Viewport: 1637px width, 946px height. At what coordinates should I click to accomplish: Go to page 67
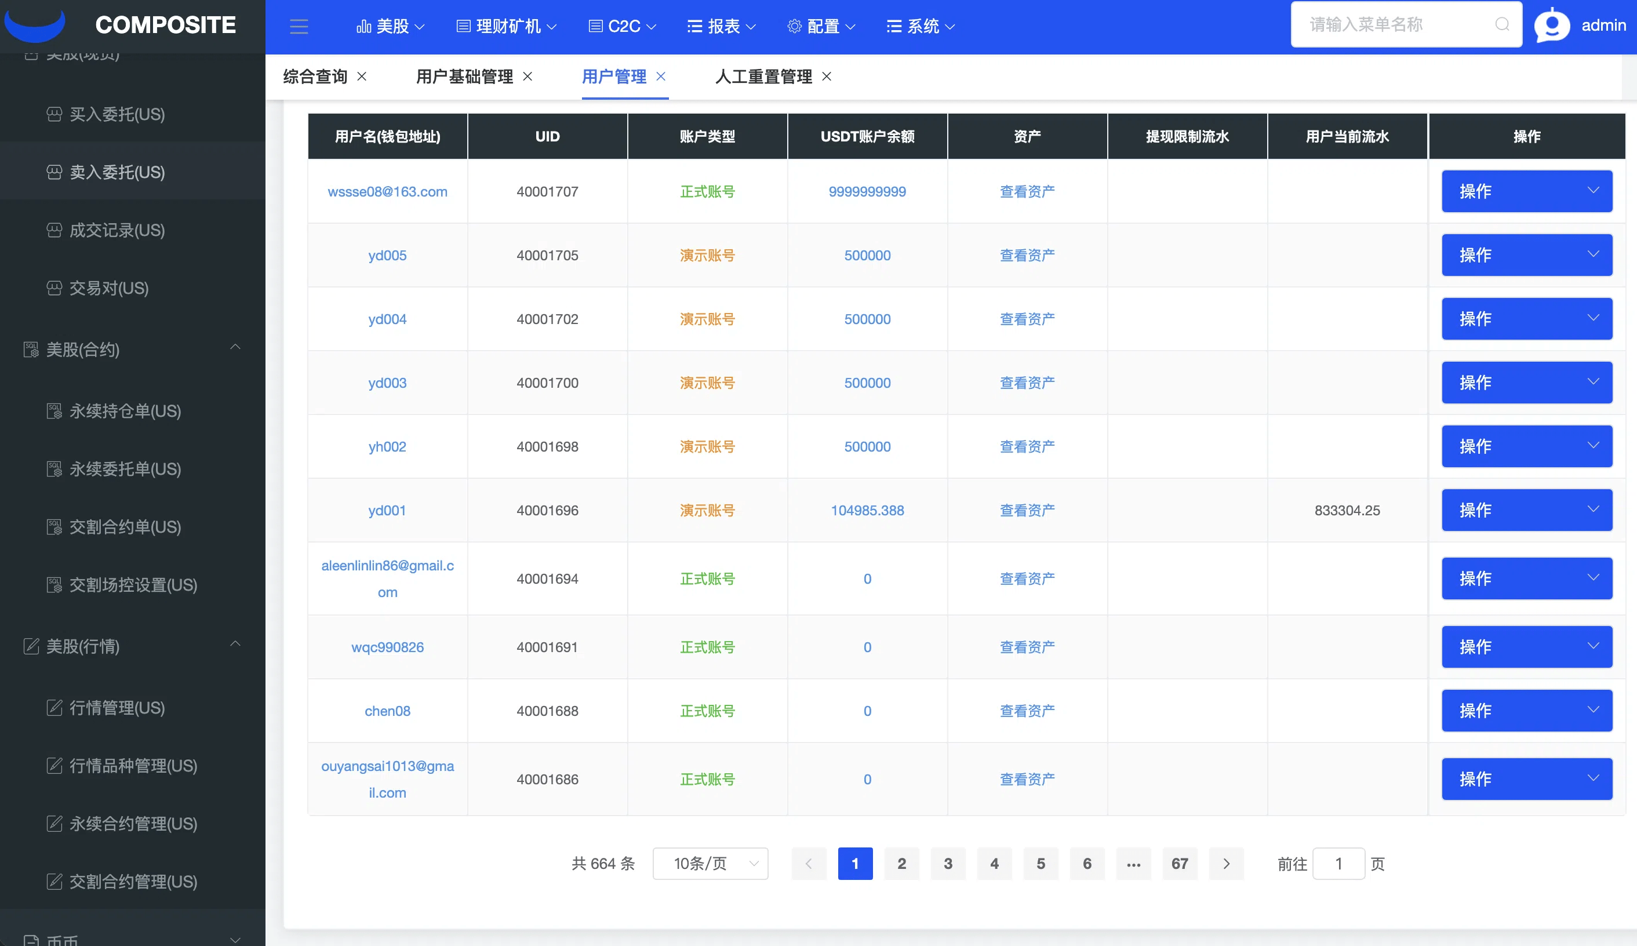click(x=1179, y=864)
